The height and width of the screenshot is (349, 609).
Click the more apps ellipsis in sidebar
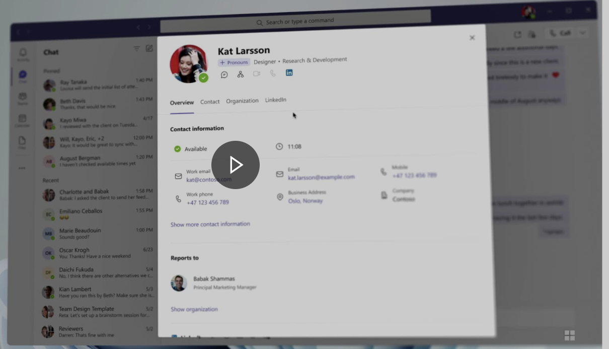coord(22,168)
